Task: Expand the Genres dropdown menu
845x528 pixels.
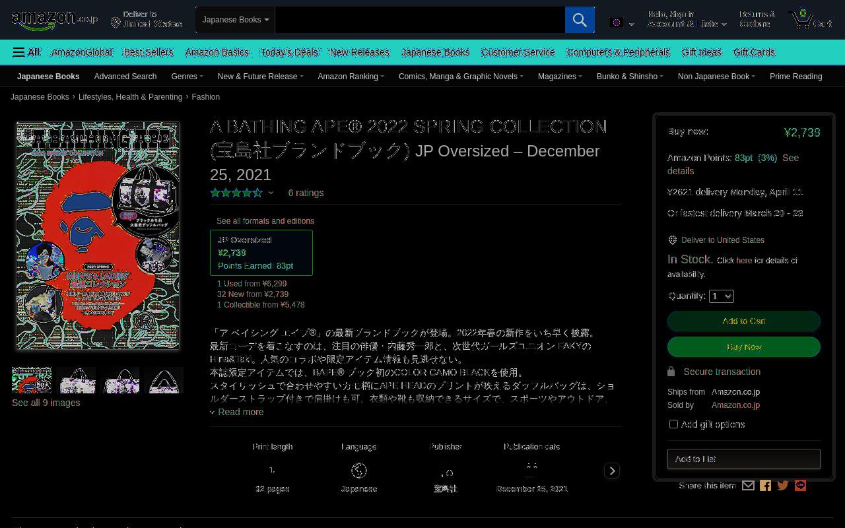Action: 187,77
